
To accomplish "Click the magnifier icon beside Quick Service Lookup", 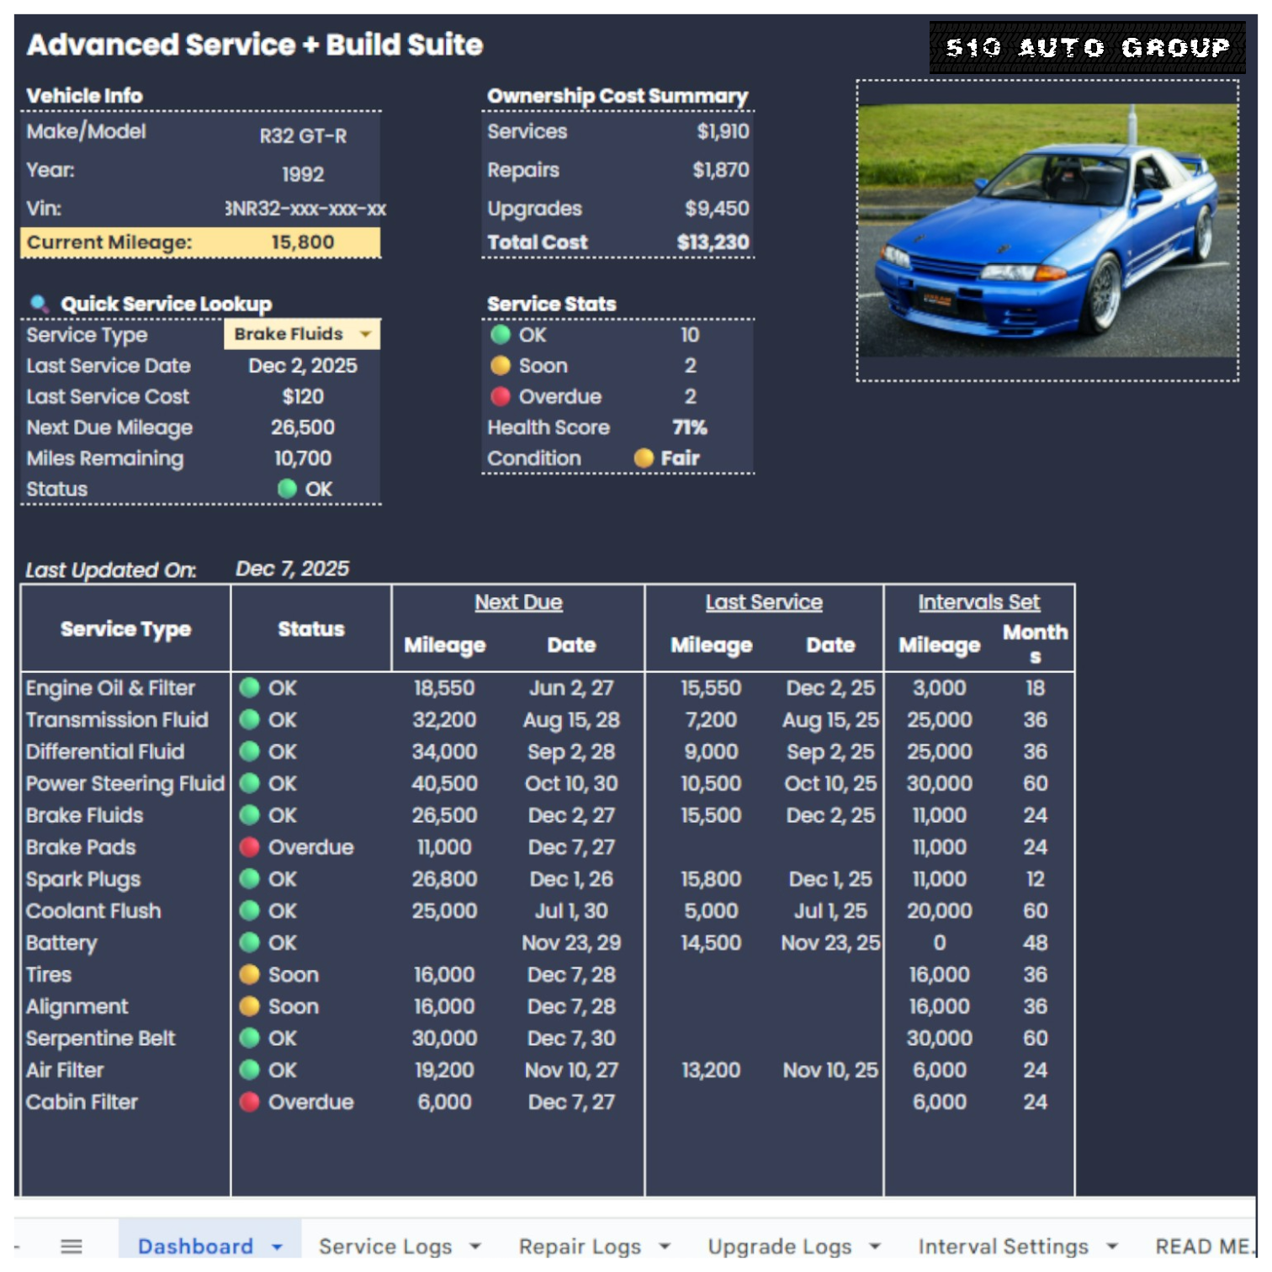I will (39, 304).
